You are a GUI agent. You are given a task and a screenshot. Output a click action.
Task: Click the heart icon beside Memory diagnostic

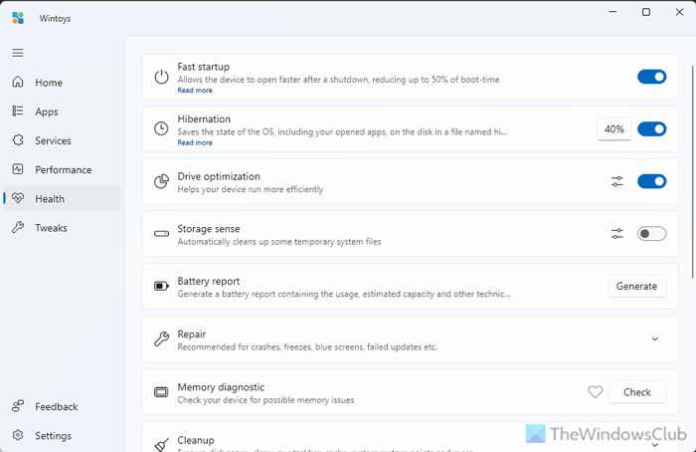point(596,392)
